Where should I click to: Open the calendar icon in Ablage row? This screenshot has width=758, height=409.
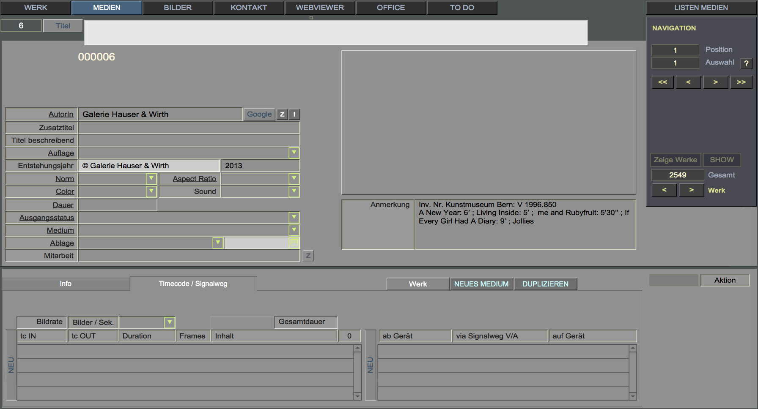(x=294, y=243)
